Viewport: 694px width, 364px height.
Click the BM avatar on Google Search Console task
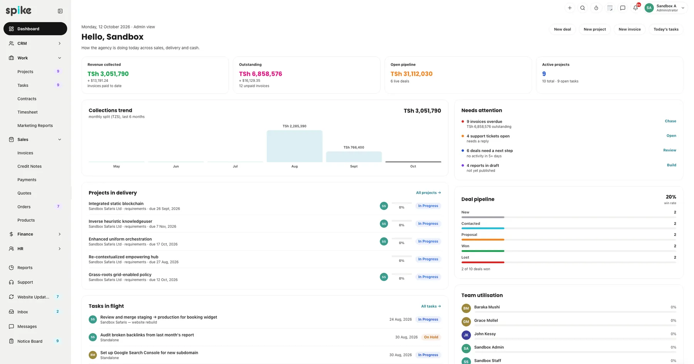(93, 355)
